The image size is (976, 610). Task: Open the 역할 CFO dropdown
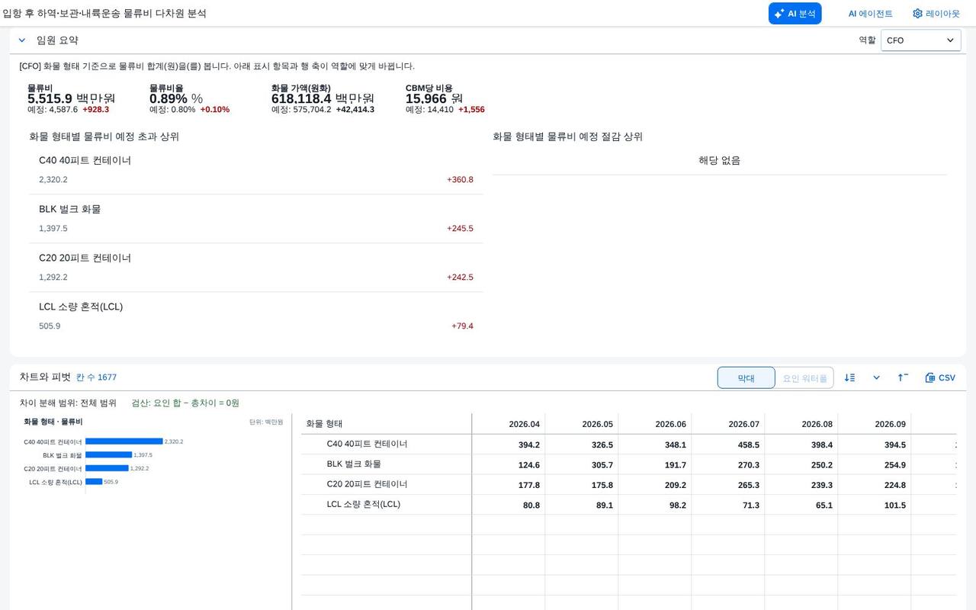(920, 40)
